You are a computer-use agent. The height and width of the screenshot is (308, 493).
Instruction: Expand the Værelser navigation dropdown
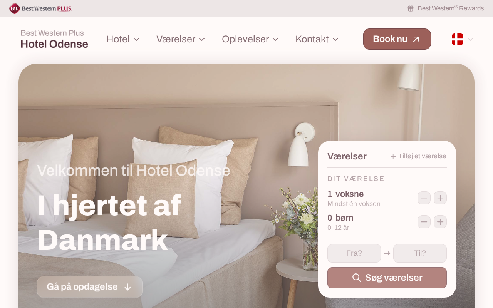181,39
